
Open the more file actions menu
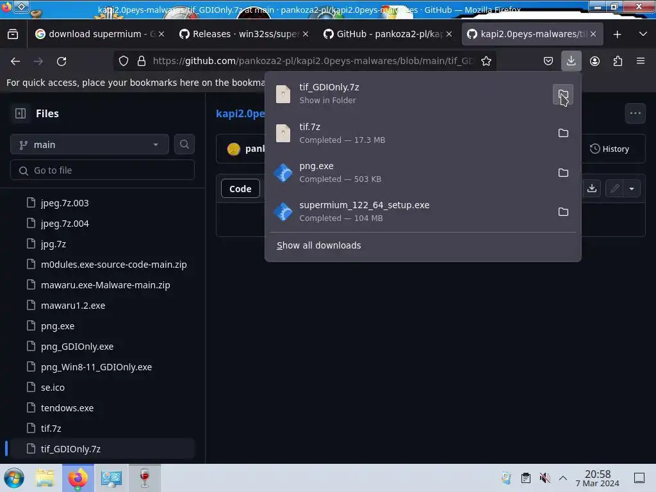(635, 113)
